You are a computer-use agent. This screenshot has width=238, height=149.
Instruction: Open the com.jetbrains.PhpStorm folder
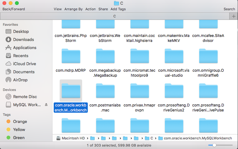coord(71,25)
